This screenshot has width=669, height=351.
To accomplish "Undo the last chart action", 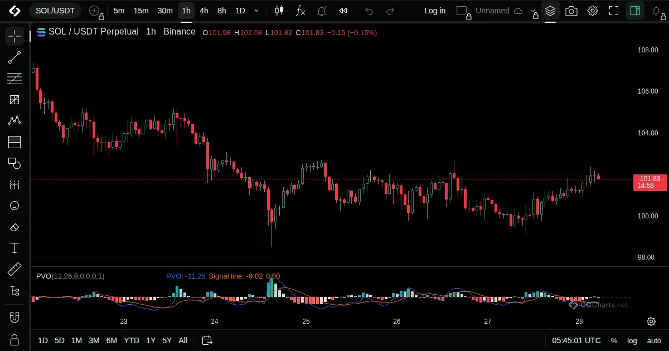I will click(x=369, y=11).
